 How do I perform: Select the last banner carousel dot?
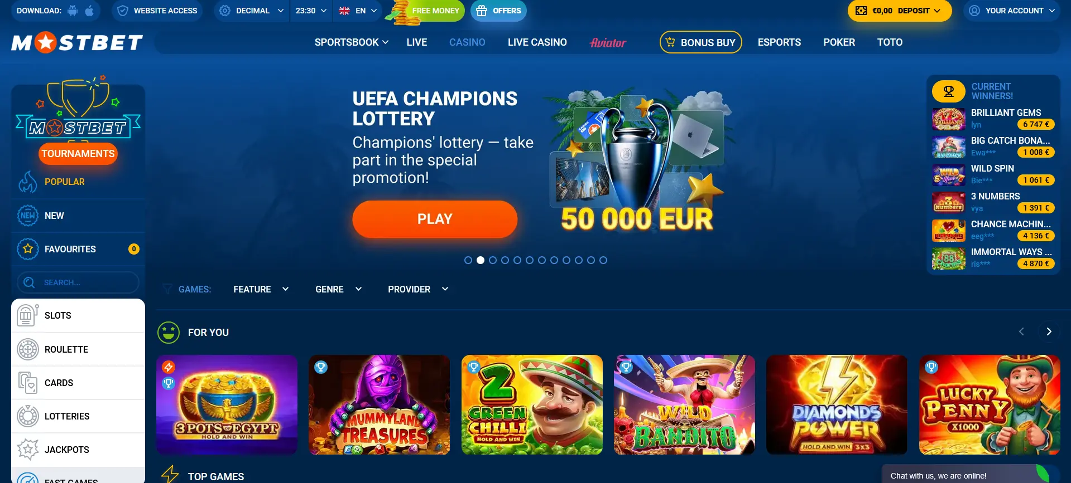click(603, 260)
